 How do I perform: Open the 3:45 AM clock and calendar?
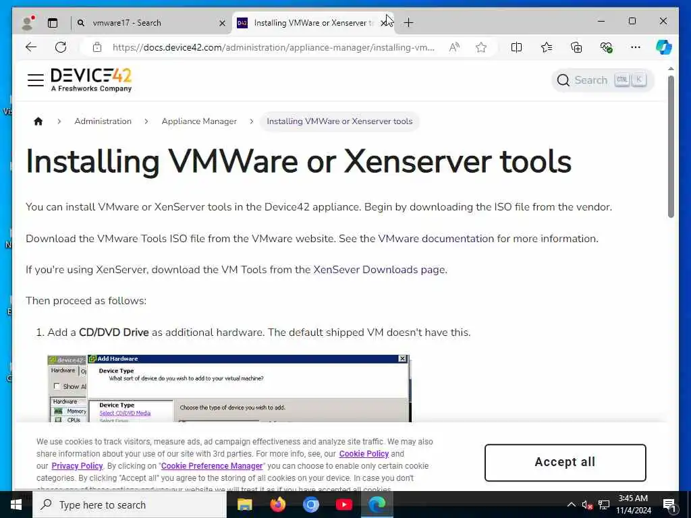point(633,505)
